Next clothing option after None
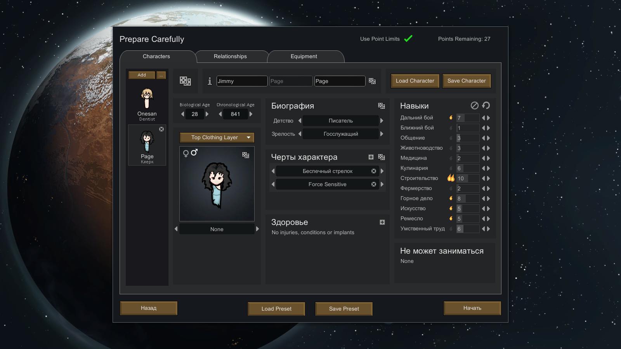The height and width of the screenshot is (349, 621). (x=257, y=229)
